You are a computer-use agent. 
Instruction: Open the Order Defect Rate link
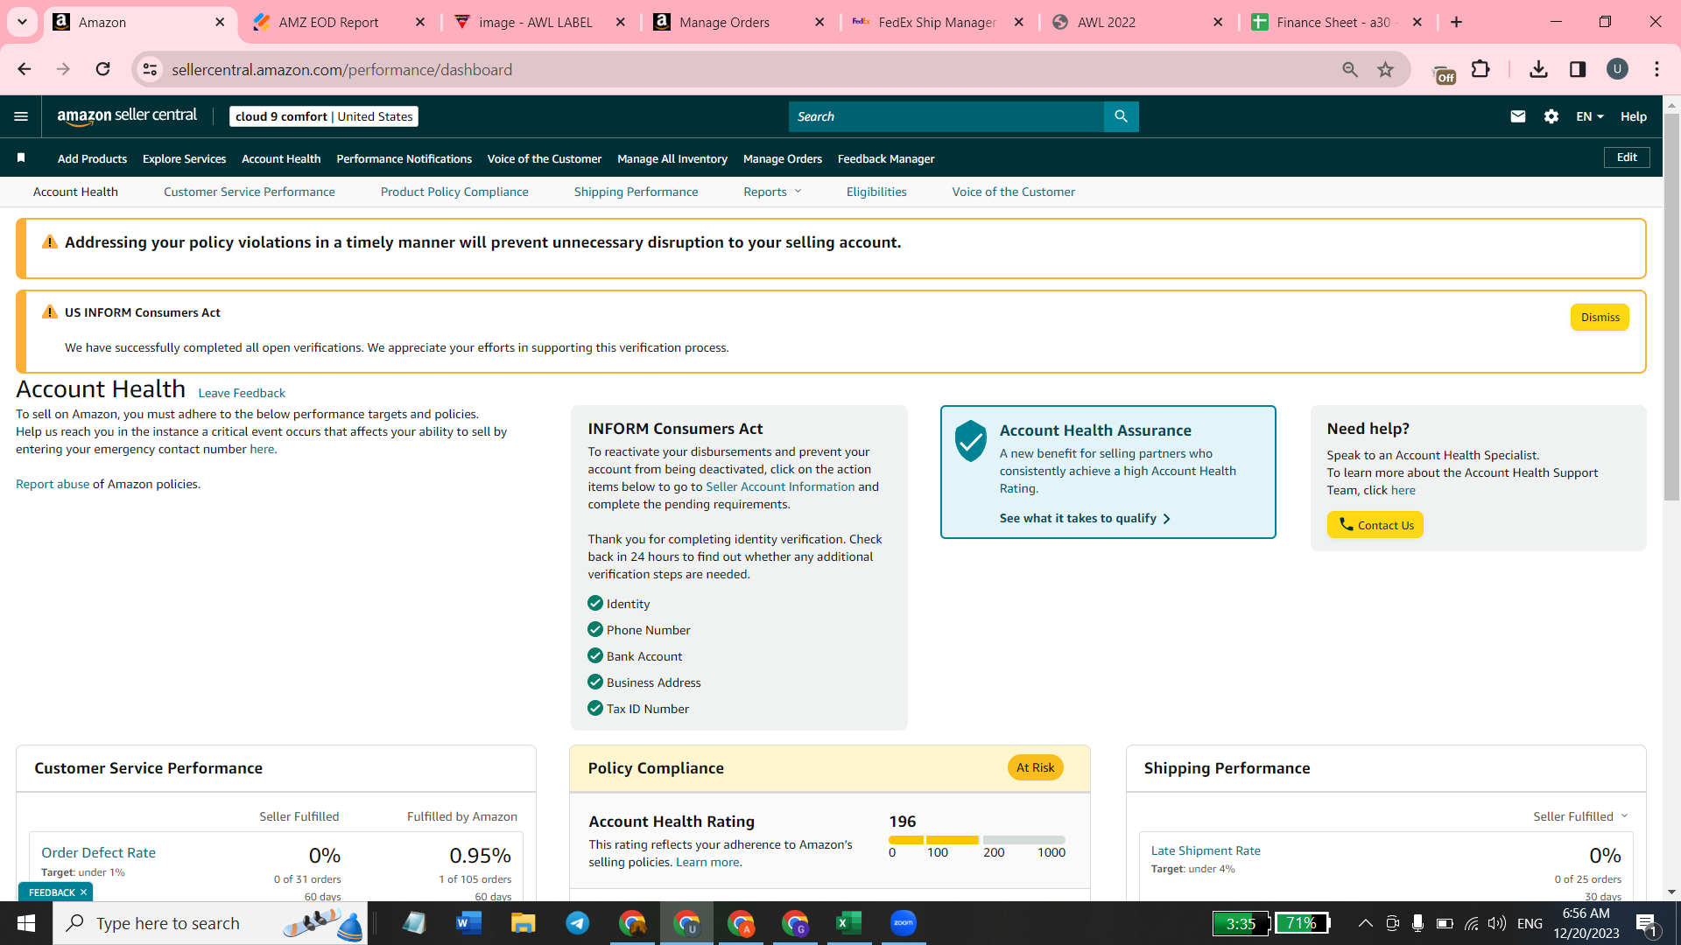(x=98, y=852)
